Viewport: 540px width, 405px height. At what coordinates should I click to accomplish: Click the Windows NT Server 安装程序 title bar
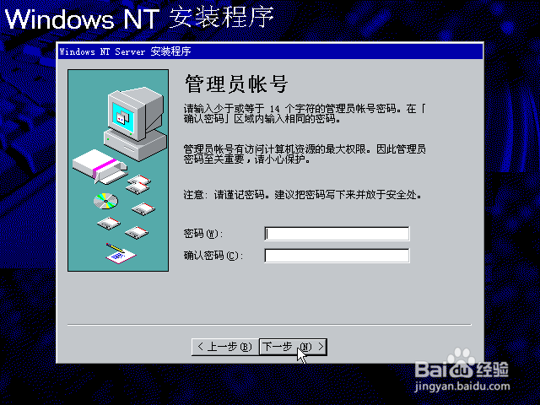[270, 51]
